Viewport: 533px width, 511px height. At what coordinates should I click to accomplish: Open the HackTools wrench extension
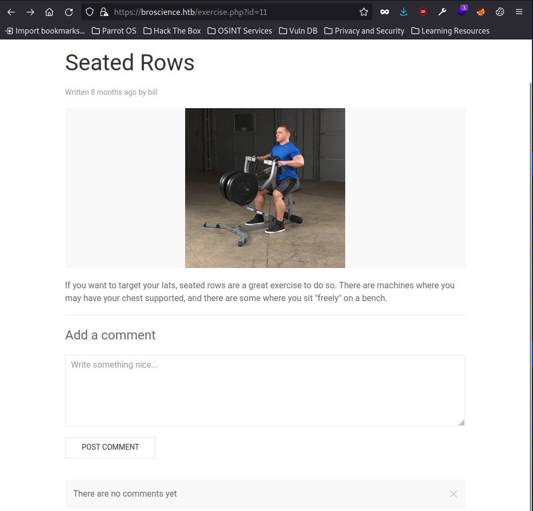442,12
